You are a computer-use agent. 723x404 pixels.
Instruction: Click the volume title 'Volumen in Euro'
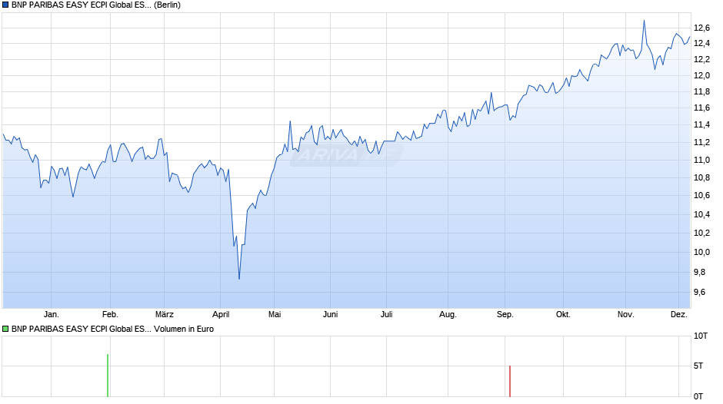[x=184, y=329]
